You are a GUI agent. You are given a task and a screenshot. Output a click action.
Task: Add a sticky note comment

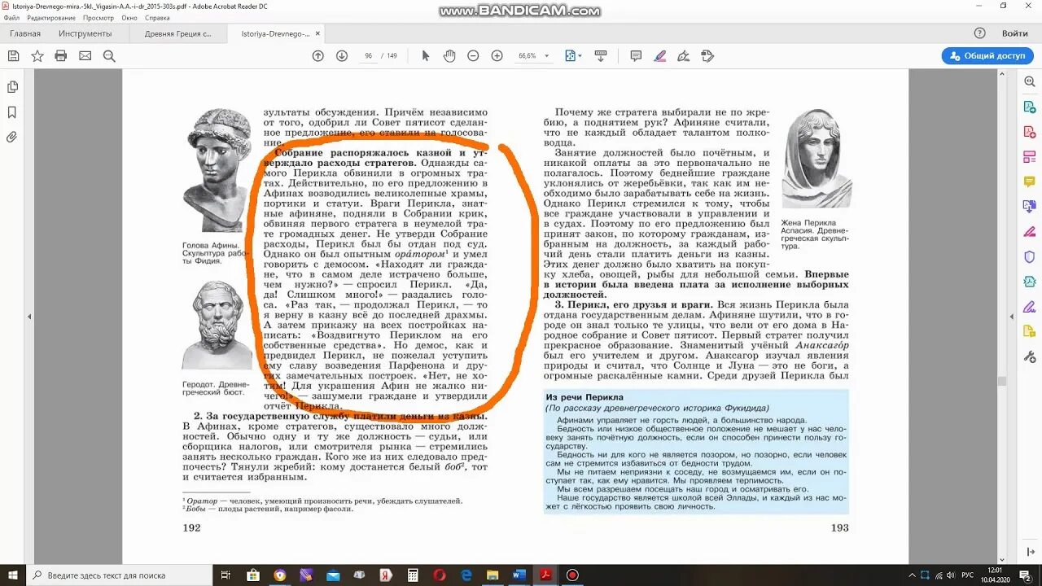pos(636,56)
